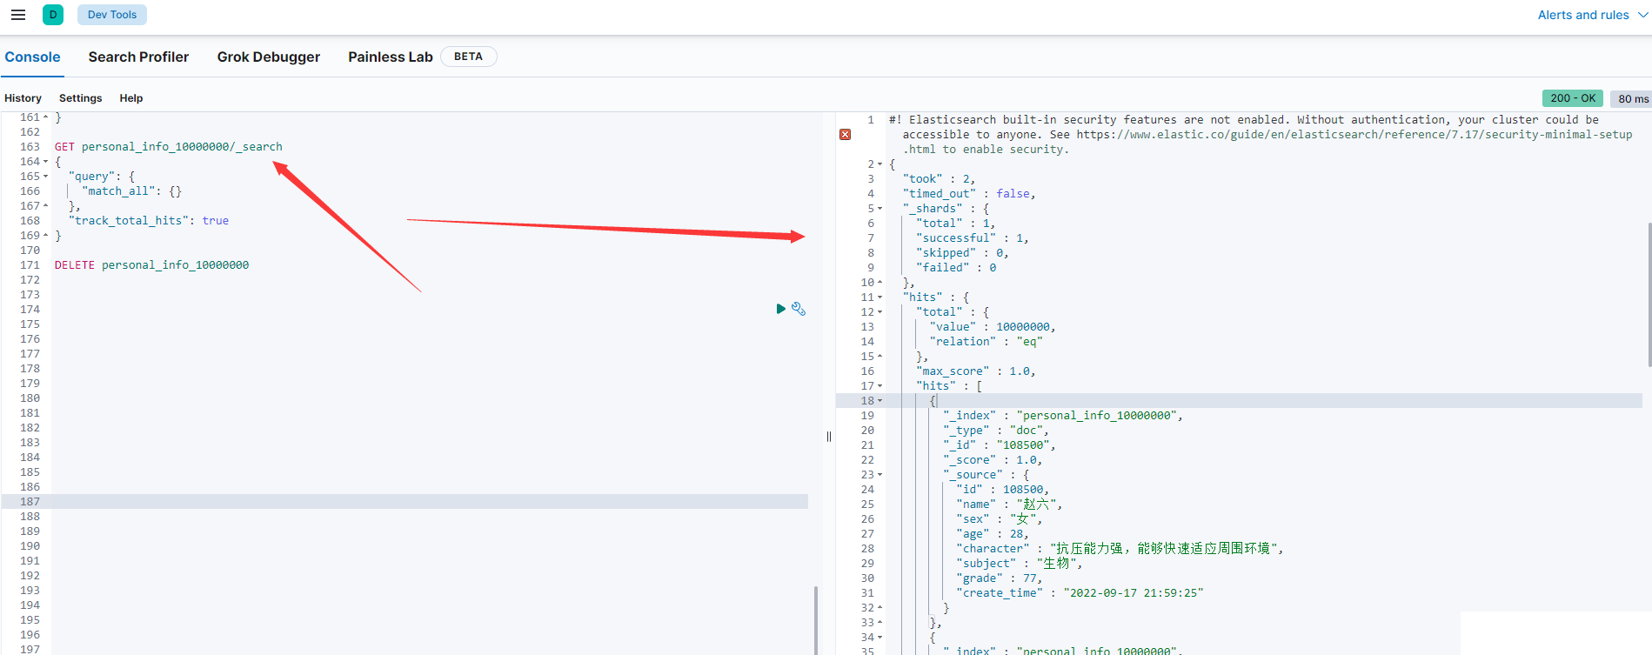Screen dimensions: 1652x655
Task: Run request with green play icon
Action: point(780,309)
